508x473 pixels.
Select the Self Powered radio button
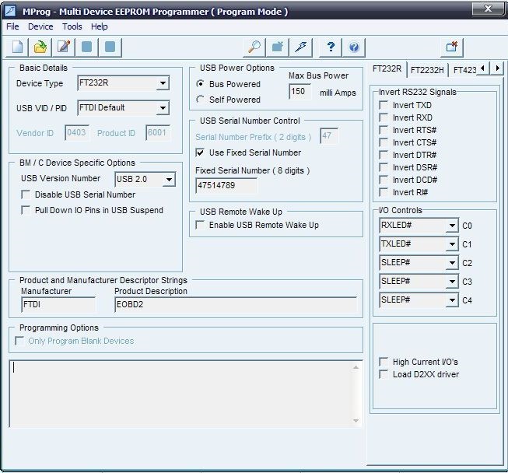200,99
